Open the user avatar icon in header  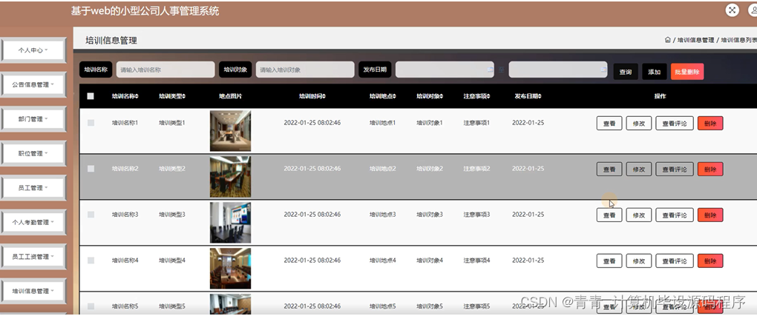click(x=753, y=10)
